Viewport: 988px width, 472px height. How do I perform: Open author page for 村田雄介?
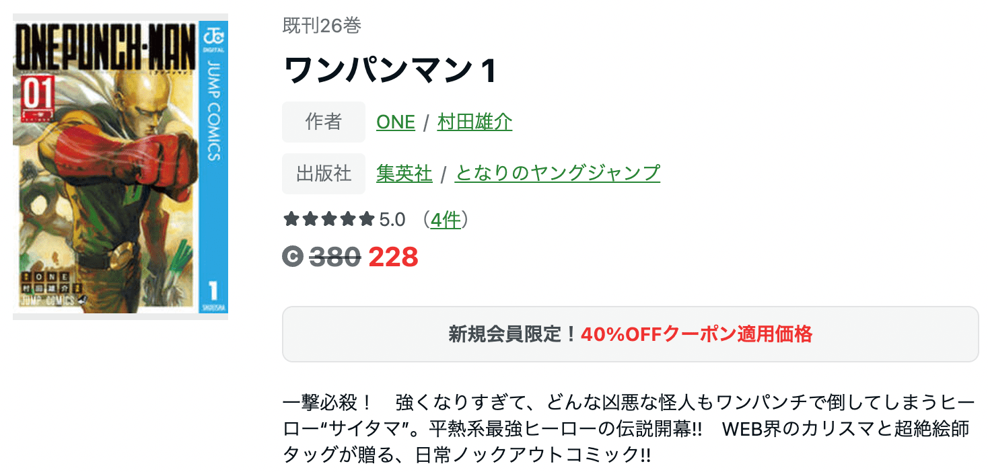474,122
